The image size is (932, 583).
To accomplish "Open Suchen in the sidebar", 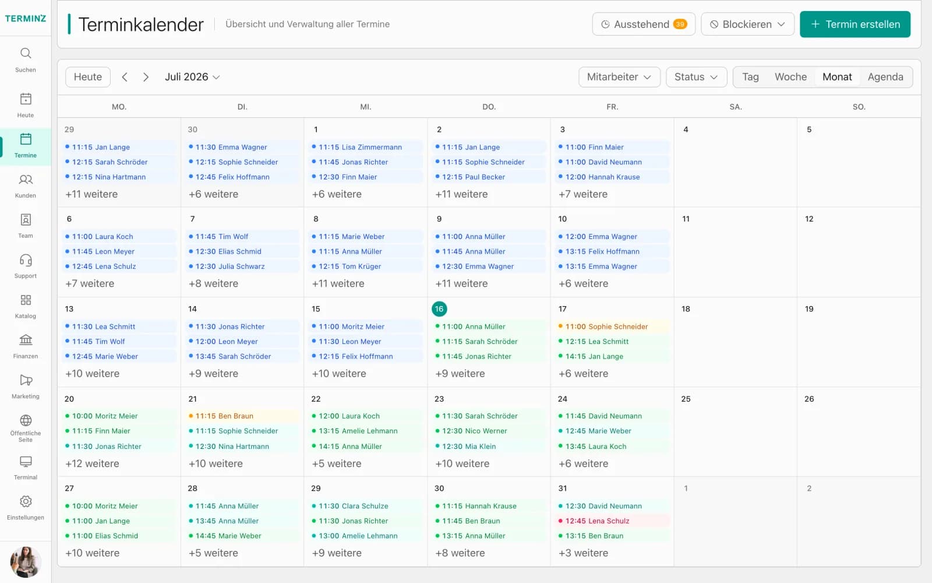I will [x=26, y=60].
